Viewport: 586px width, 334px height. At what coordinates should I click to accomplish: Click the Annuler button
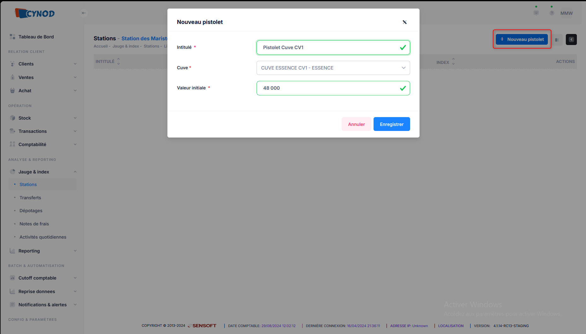(356, 124)
